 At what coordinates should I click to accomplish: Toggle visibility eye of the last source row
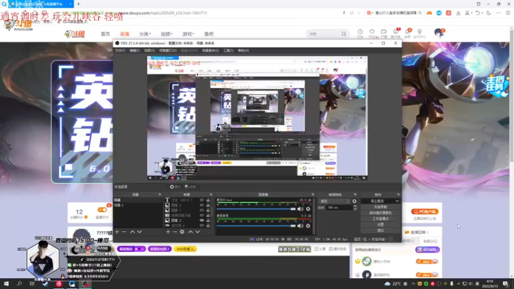point(202,225)
